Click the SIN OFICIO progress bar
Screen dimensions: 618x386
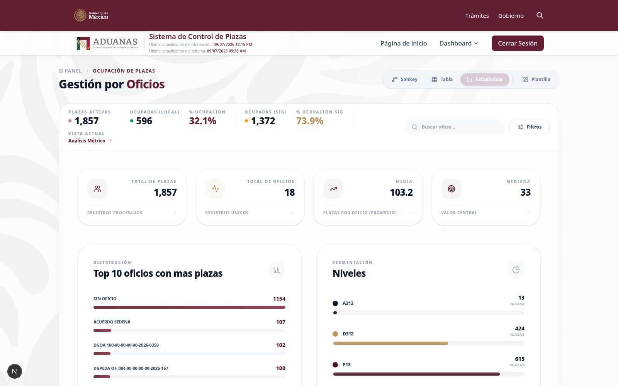189,307
